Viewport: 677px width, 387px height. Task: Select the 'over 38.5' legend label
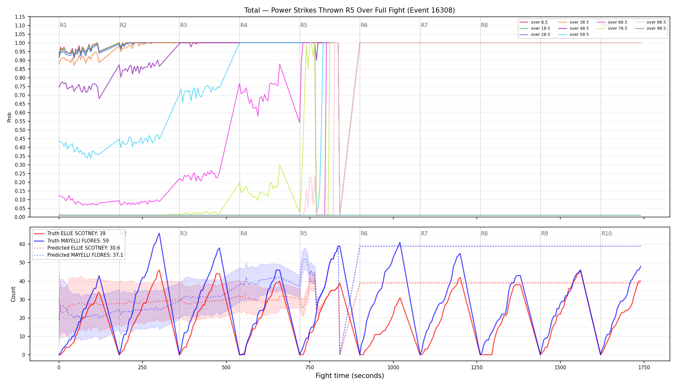[579, 22]
